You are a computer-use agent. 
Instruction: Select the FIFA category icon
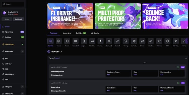click(x=167, y=41)
